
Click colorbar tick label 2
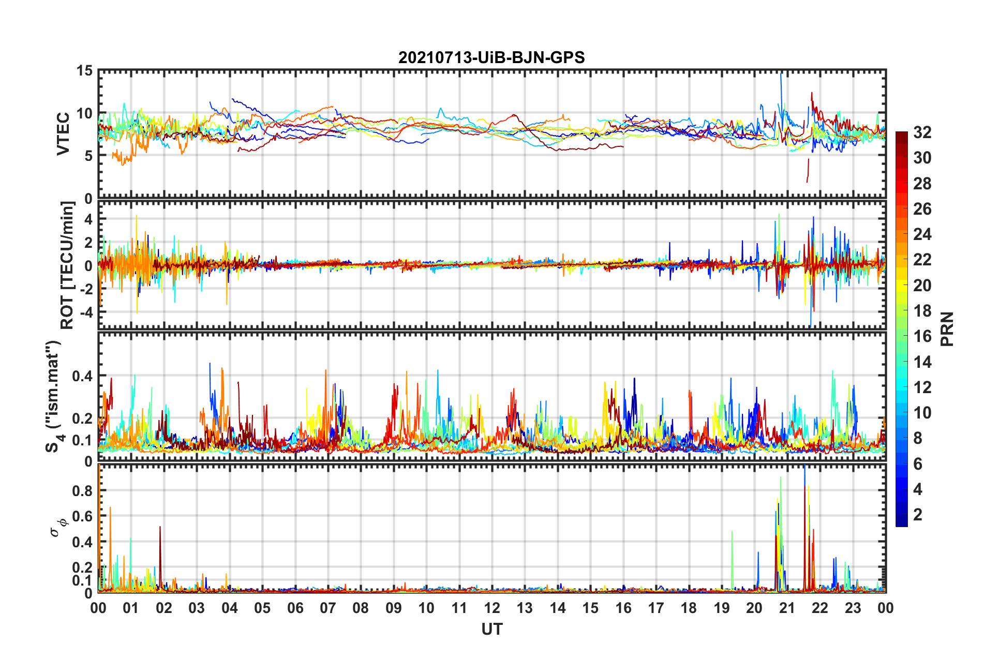point(918,515)
